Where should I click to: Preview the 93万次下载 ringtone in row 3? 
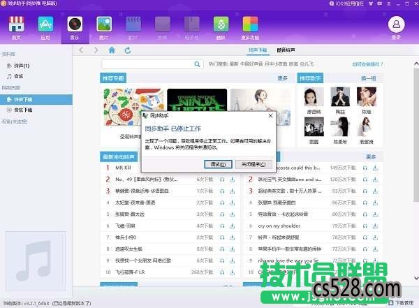(x=365, y=191)
